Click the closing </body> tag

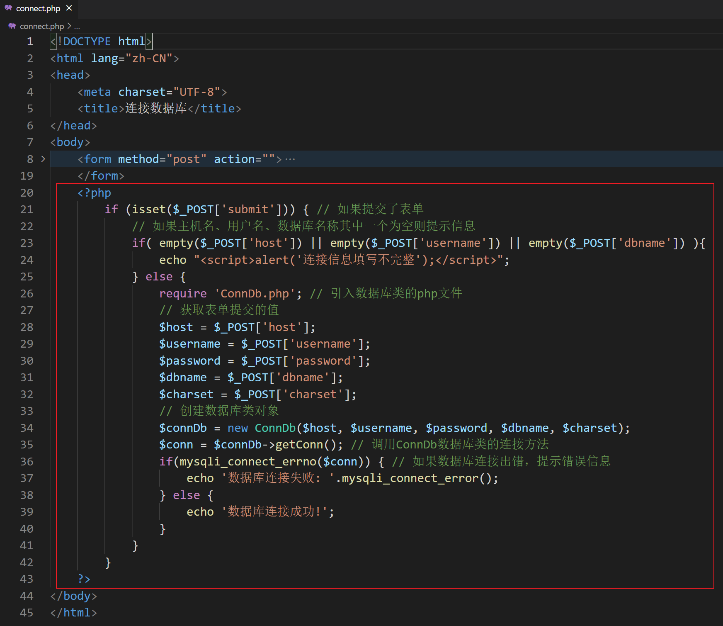pyautogui.click(x=74, y=596)
